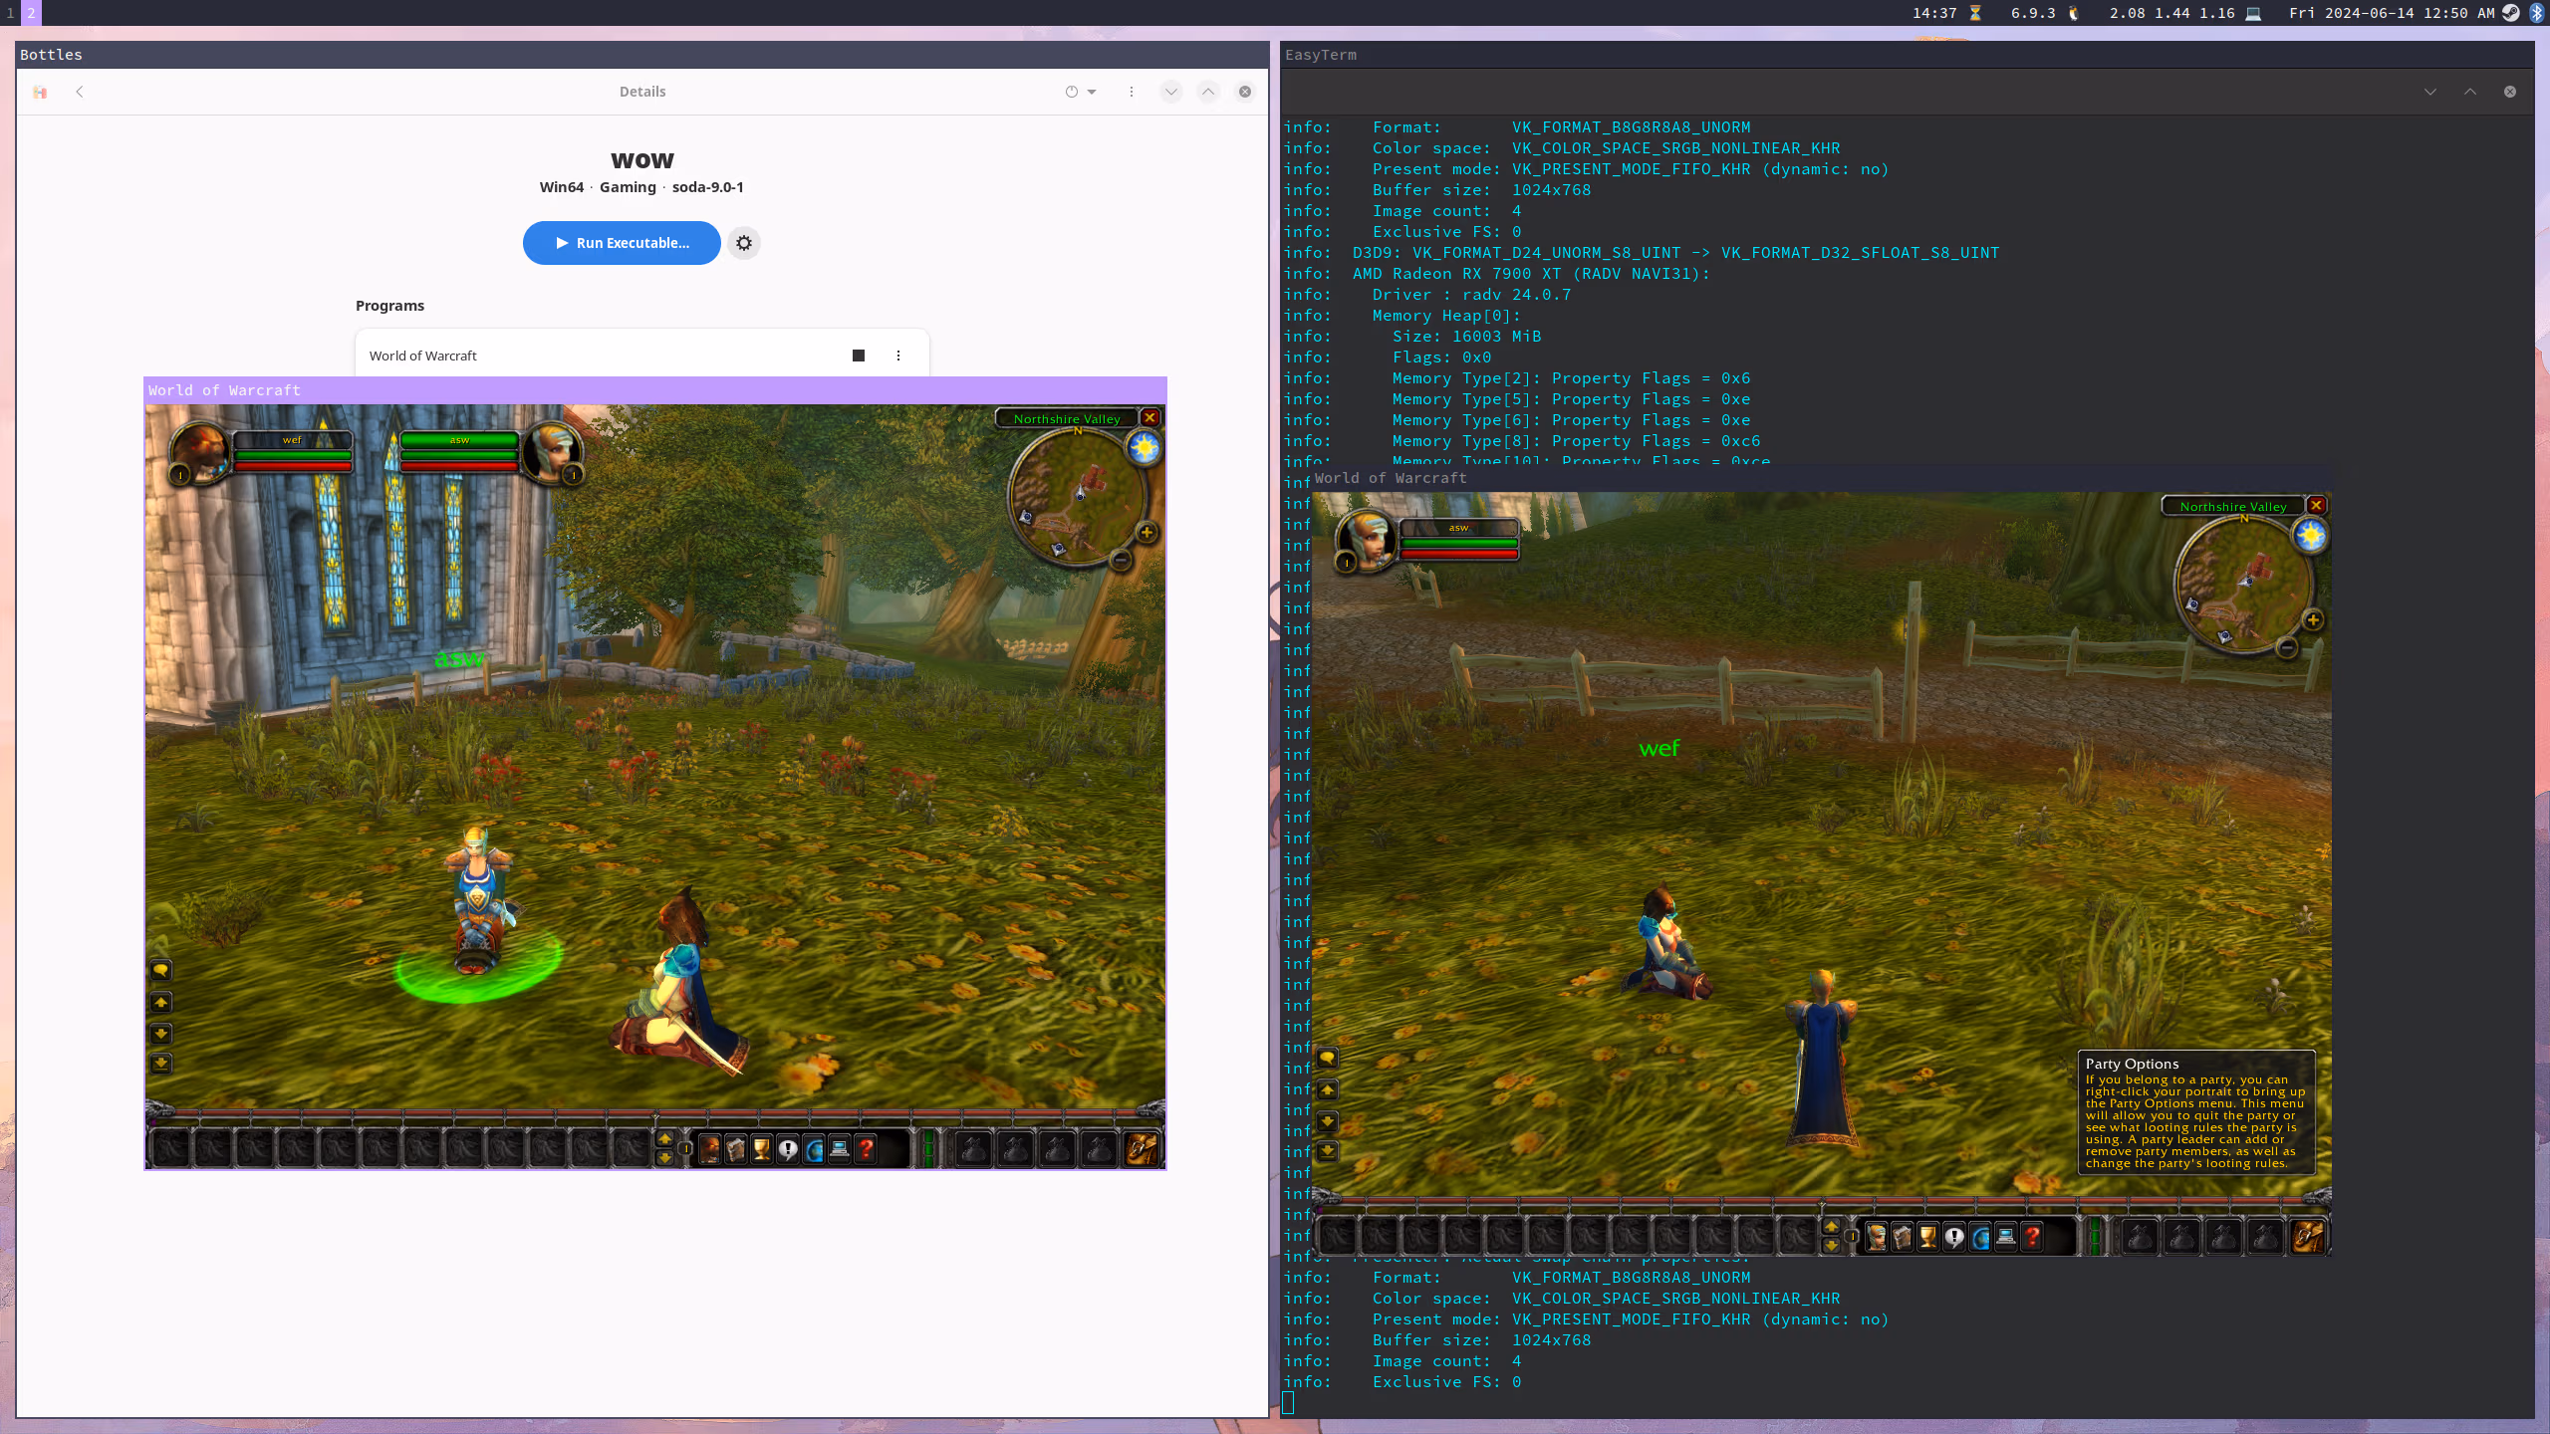Open the Social globe icon in right WoW window

tap(1980, 1238)
